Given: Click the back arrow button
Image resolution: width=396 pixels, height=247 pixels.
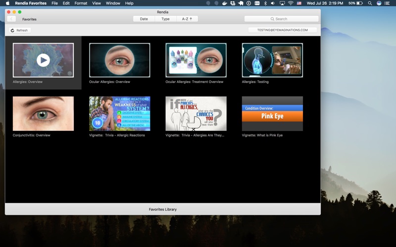Looking at the screenshot, I should (x=11, y=19).
